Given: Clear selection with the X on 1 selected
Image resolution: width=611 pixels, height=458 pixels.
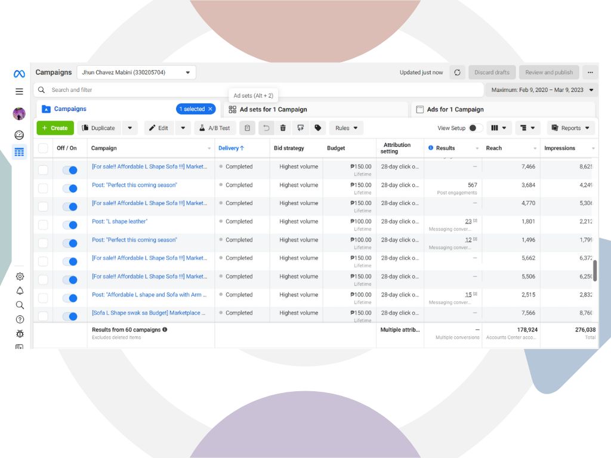Looking at the screenshot, I should (211, 109).
